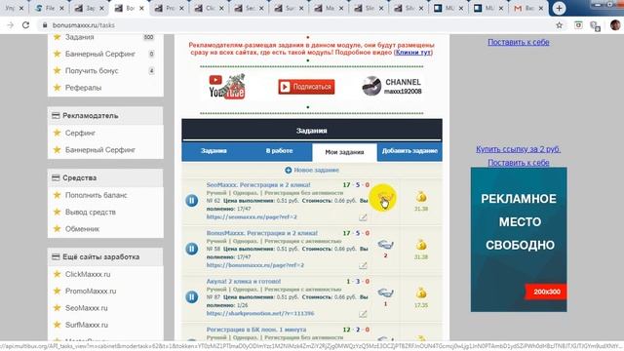624x351 pixels.
Task: Open Рефералы in the sidebar
Action: coord(83,88)
